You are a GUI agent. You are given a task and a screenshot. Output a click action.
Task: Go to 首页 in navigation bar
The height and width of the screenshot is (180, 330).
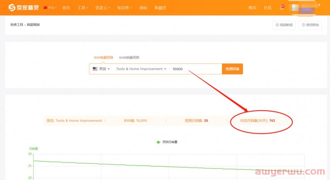pos(66,8)
